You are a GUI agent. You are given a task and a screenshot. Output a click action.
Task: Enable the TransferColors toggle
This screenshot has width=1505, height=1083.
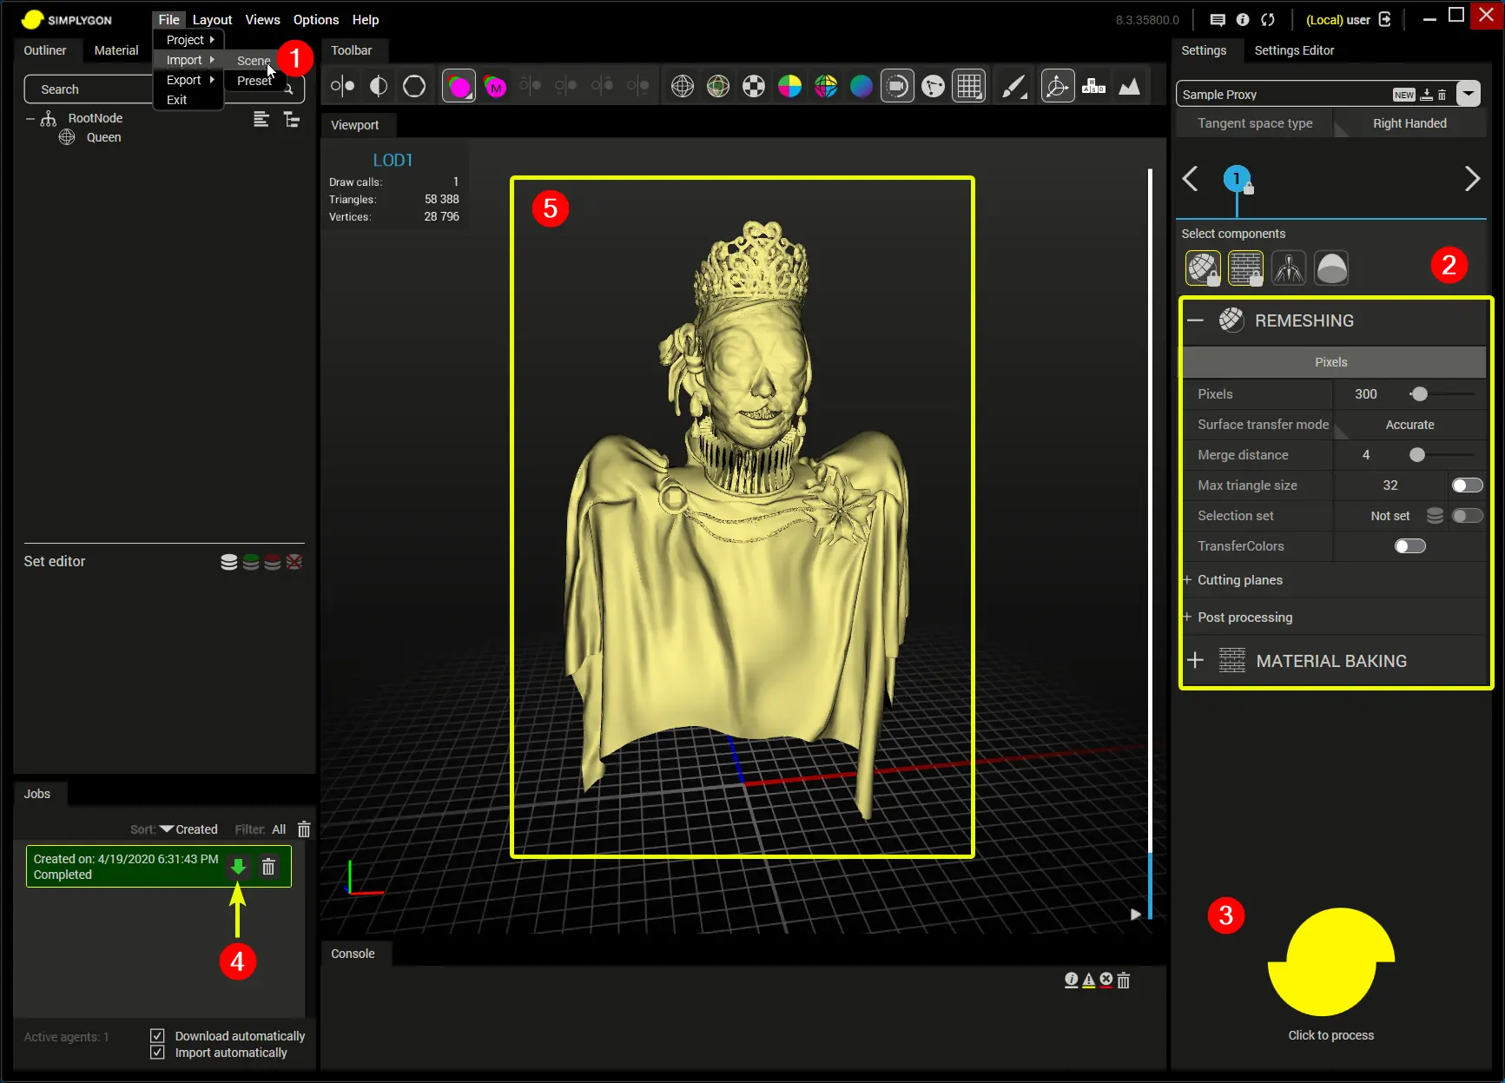(1409, 545)
